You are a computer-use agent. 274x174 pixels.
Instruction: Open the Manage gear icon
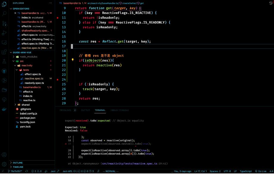4,164
